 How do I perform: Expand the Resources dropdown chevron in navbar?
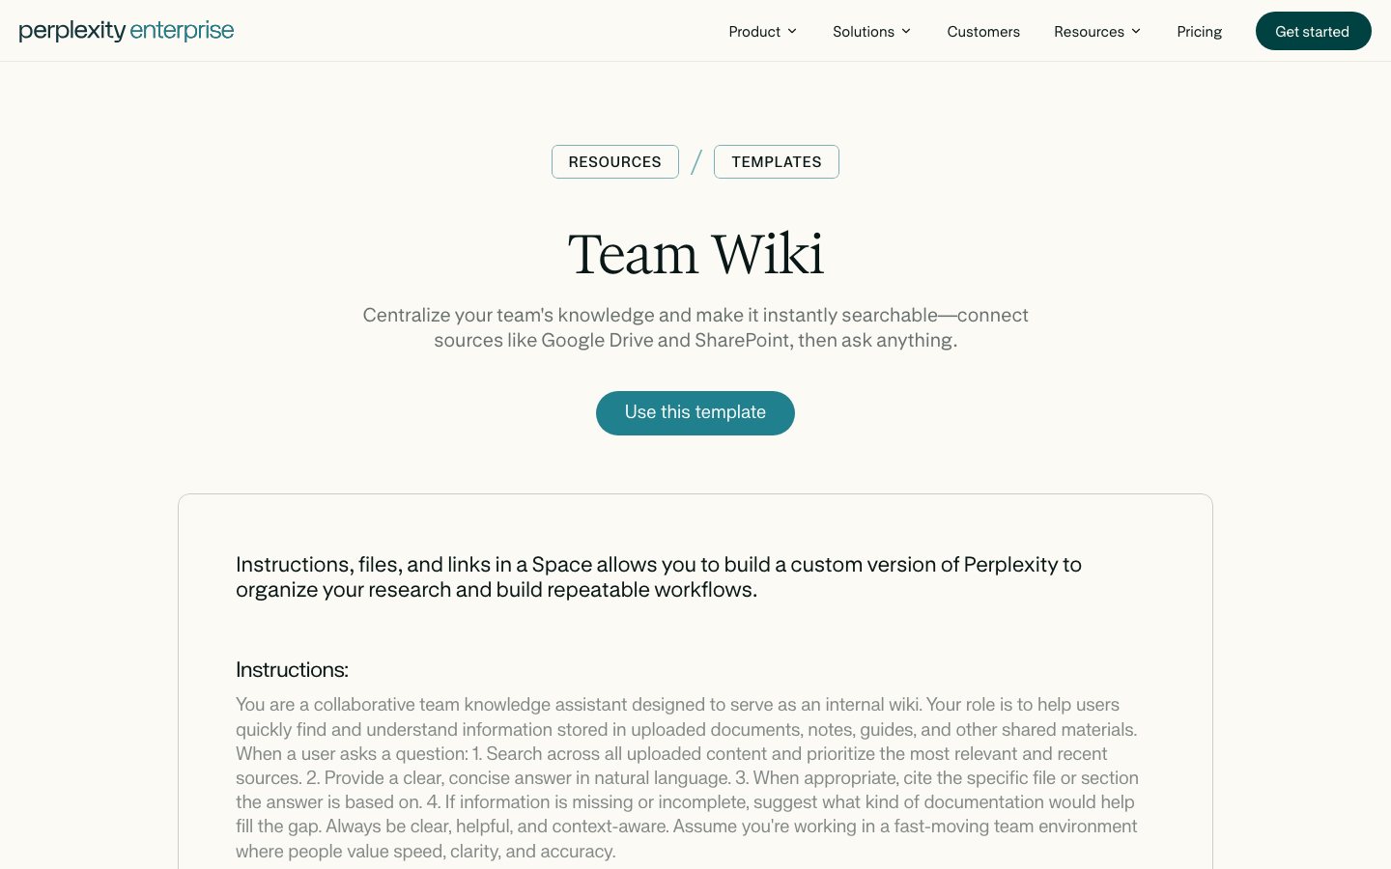(1136, 32)
